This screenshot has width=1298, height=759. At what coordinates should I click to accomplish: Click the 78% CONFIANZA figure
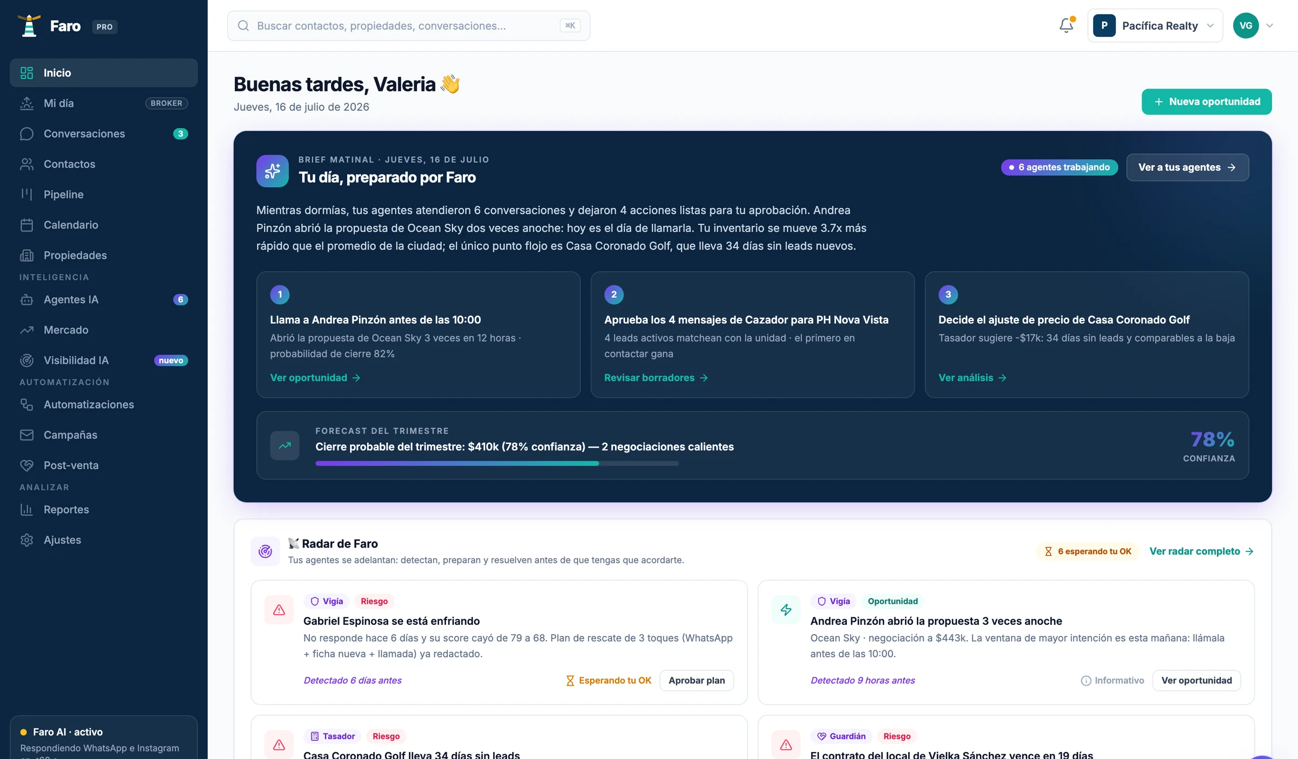point(1209,445)
